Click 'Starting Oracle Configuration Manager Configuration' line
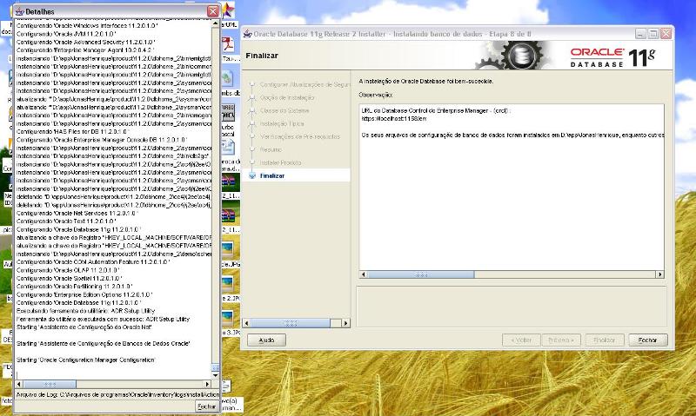Screen dimensions: 696x416 [x=85, y=360]
